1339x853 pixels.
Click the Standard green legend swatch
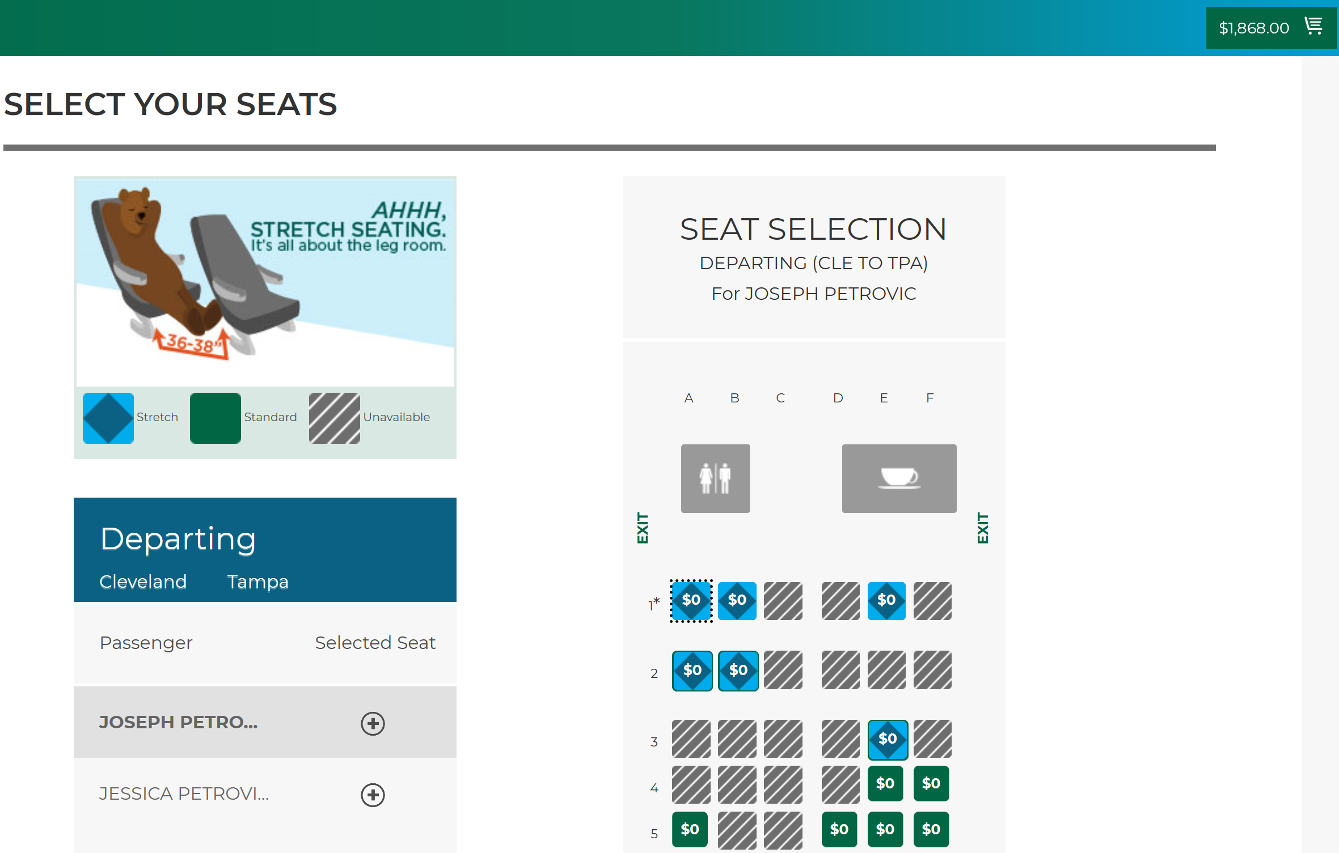[x=216, y=418]
